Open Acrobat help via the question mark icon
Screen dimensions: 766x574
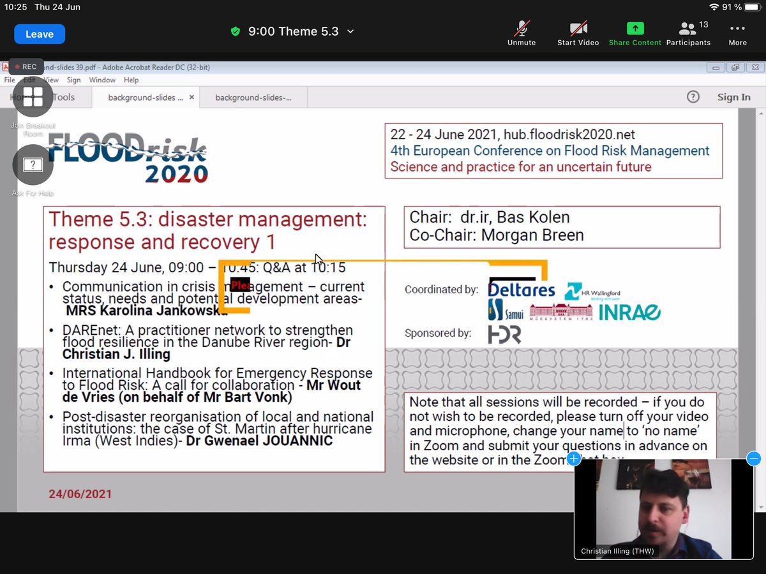tap(693, 97)
